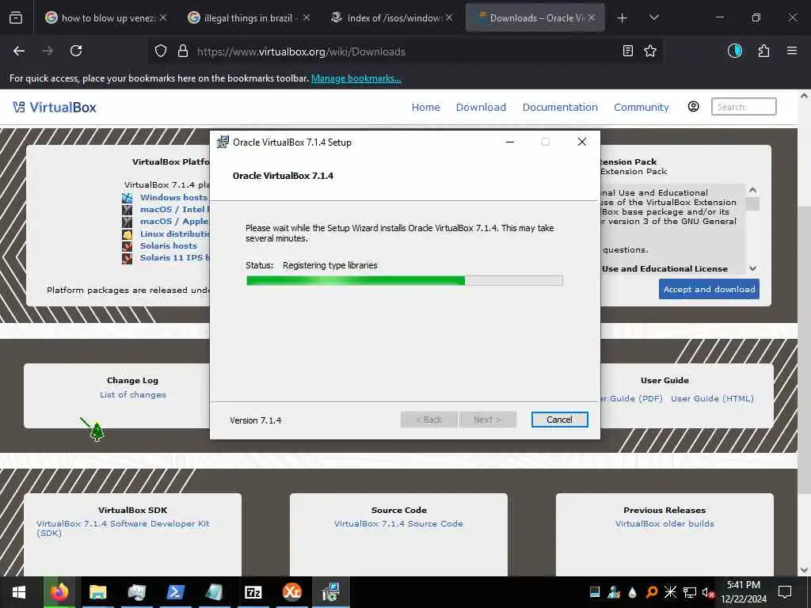Open the tracking protection shield icon
Screen dimensions: 811x608
tap(161, 51)
